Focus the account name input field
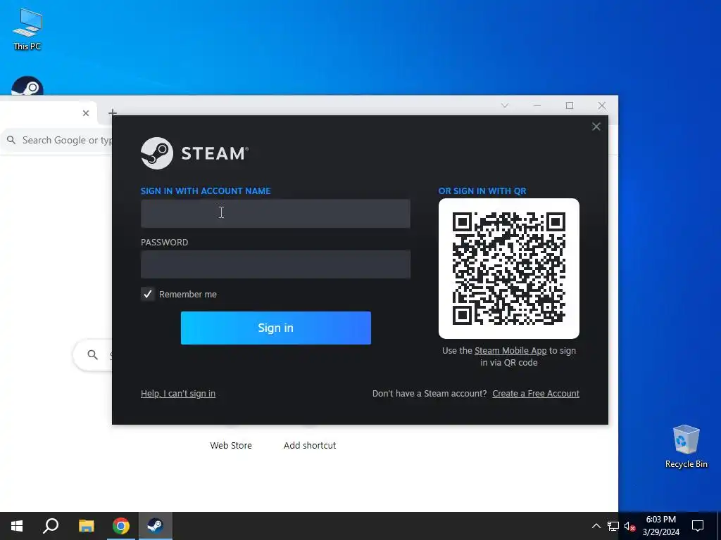Image resolution: width=721 pixels, height=540 pixels. coord(275,214)
